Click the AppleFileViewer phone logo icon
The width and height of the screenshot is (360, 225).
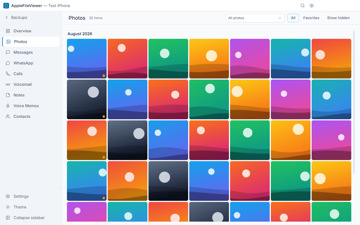click(6, 6)
